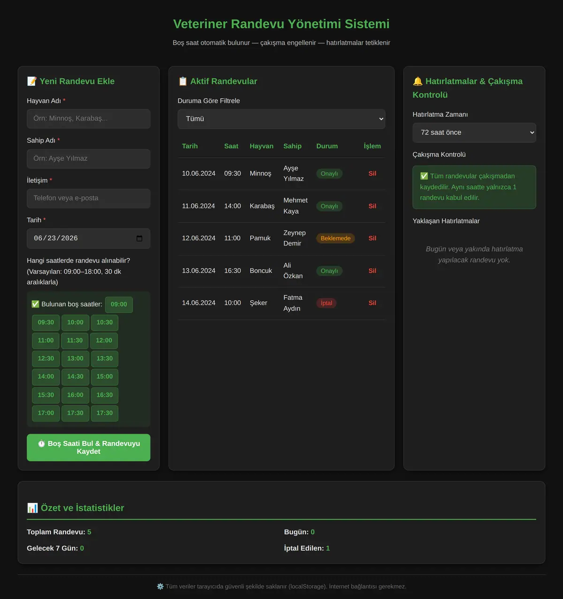Screen dimensions: 563x599
Task: Click the Tarih column header in table
Action: (x=190, y=146)
